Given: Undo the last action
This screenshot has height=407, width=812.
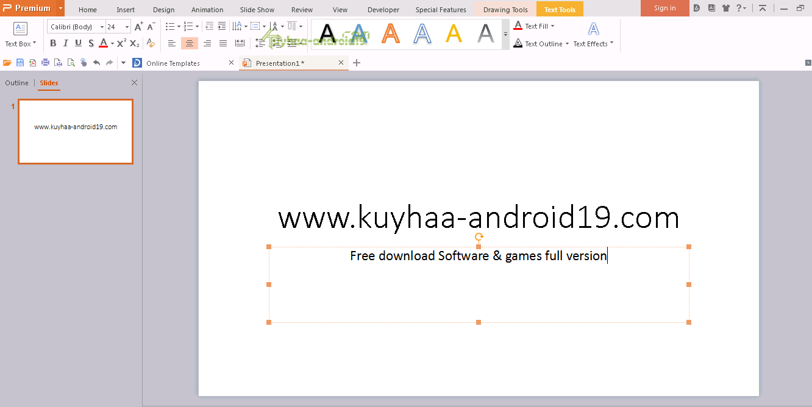Looking at the screenshot, I should point(96,63).
